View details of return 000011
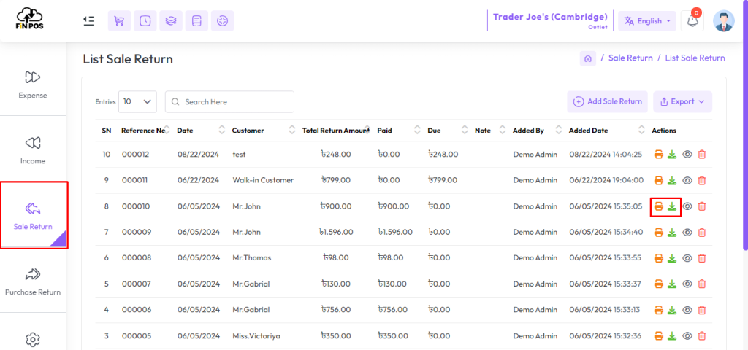 687,181
